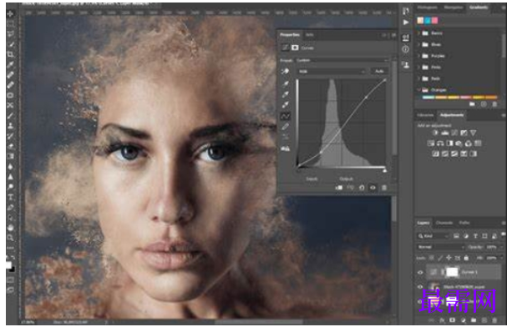512x327 pixels.
Task: Toggle pixel layer filter in Layers
Action: click(x=457, y=236)
